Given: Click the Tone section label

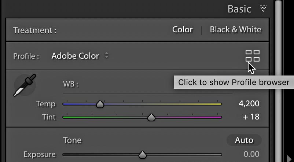Looking at the screenshot, I should click(x=72, y=140).
